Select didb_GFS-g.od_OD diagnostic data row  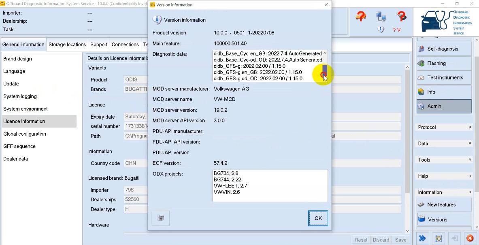[258, 79]
